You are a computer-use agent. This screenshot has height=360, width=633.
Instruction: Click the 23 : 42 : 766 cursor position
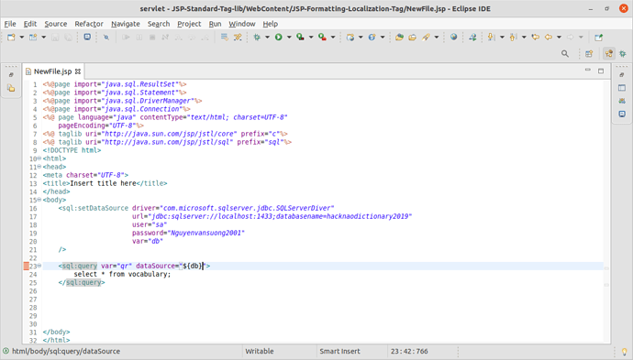tap(409, 351)
